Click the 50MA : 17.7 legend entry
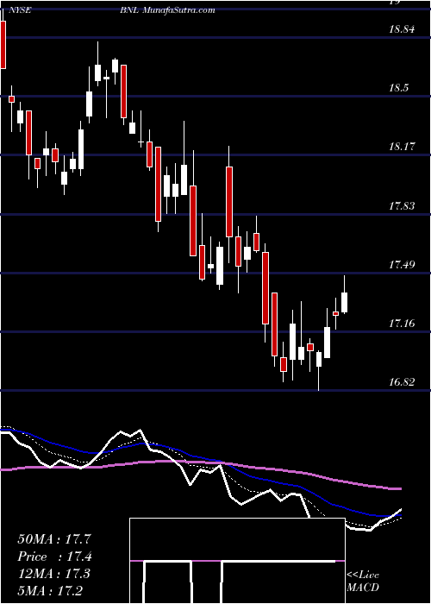This screenshot has height=604, width=431. 54,539
